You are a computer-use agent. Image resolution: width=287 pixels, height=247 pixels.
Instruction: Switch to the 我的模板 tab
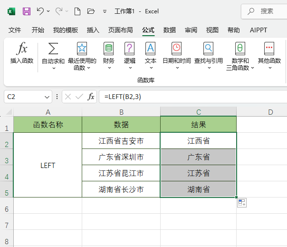tap(66, 30)
